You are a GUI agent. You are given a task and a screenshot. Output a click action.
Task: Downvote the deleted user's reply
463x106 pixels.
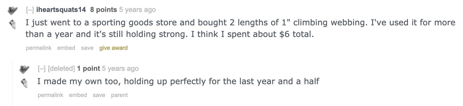tap(24, 83)
